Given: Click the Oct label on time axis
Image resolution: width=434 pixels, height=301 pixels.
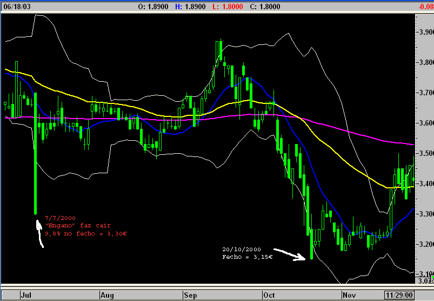Looking at the screenshot, I should pyautogui.click(x=269, y=295).
